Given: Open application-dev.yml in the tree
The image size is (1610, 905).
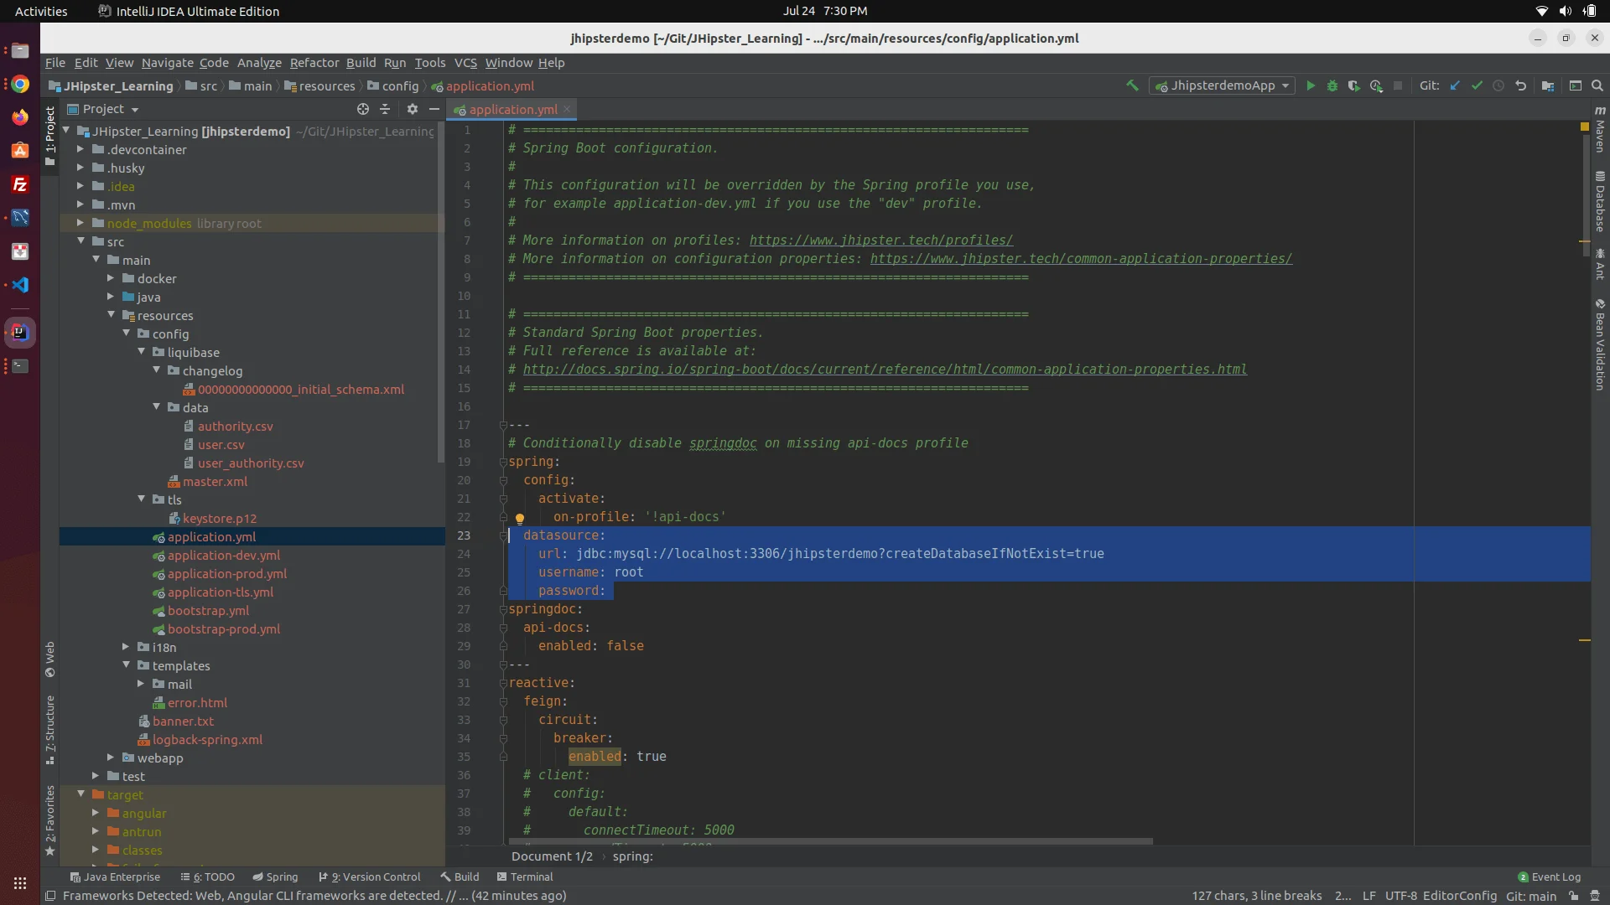Looking at the screenshot, I should (x=223, y=555).
